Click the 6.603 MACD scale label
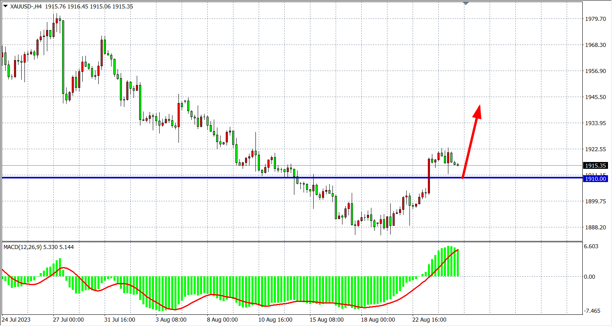This screenshot has height=326, width=612. [x=591, y=246]
